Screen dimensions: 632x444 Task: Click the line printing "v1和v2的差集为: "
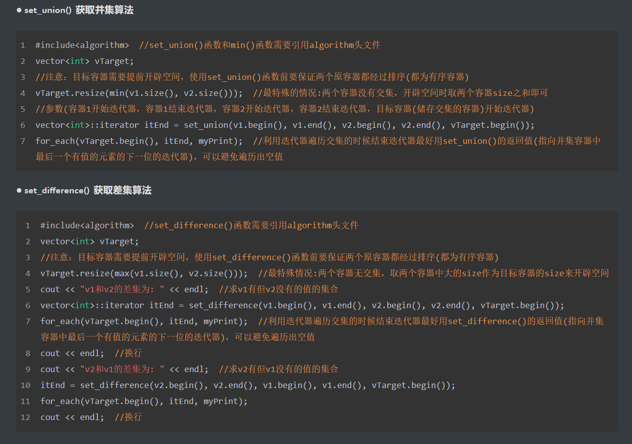[x=189, y=289]
